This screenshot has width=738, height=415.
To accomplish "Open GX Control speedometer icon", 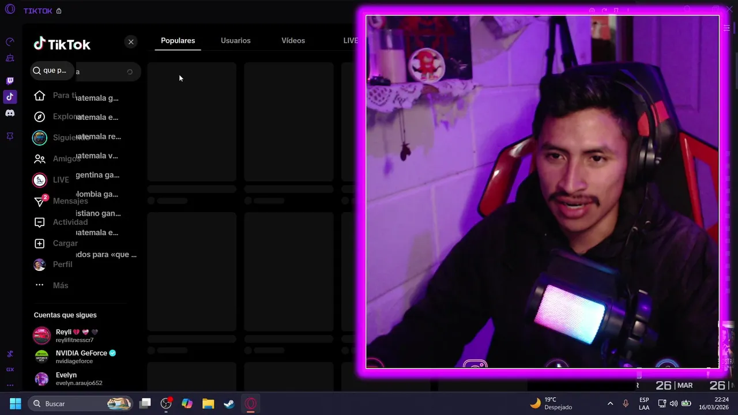I will point(10,42).
